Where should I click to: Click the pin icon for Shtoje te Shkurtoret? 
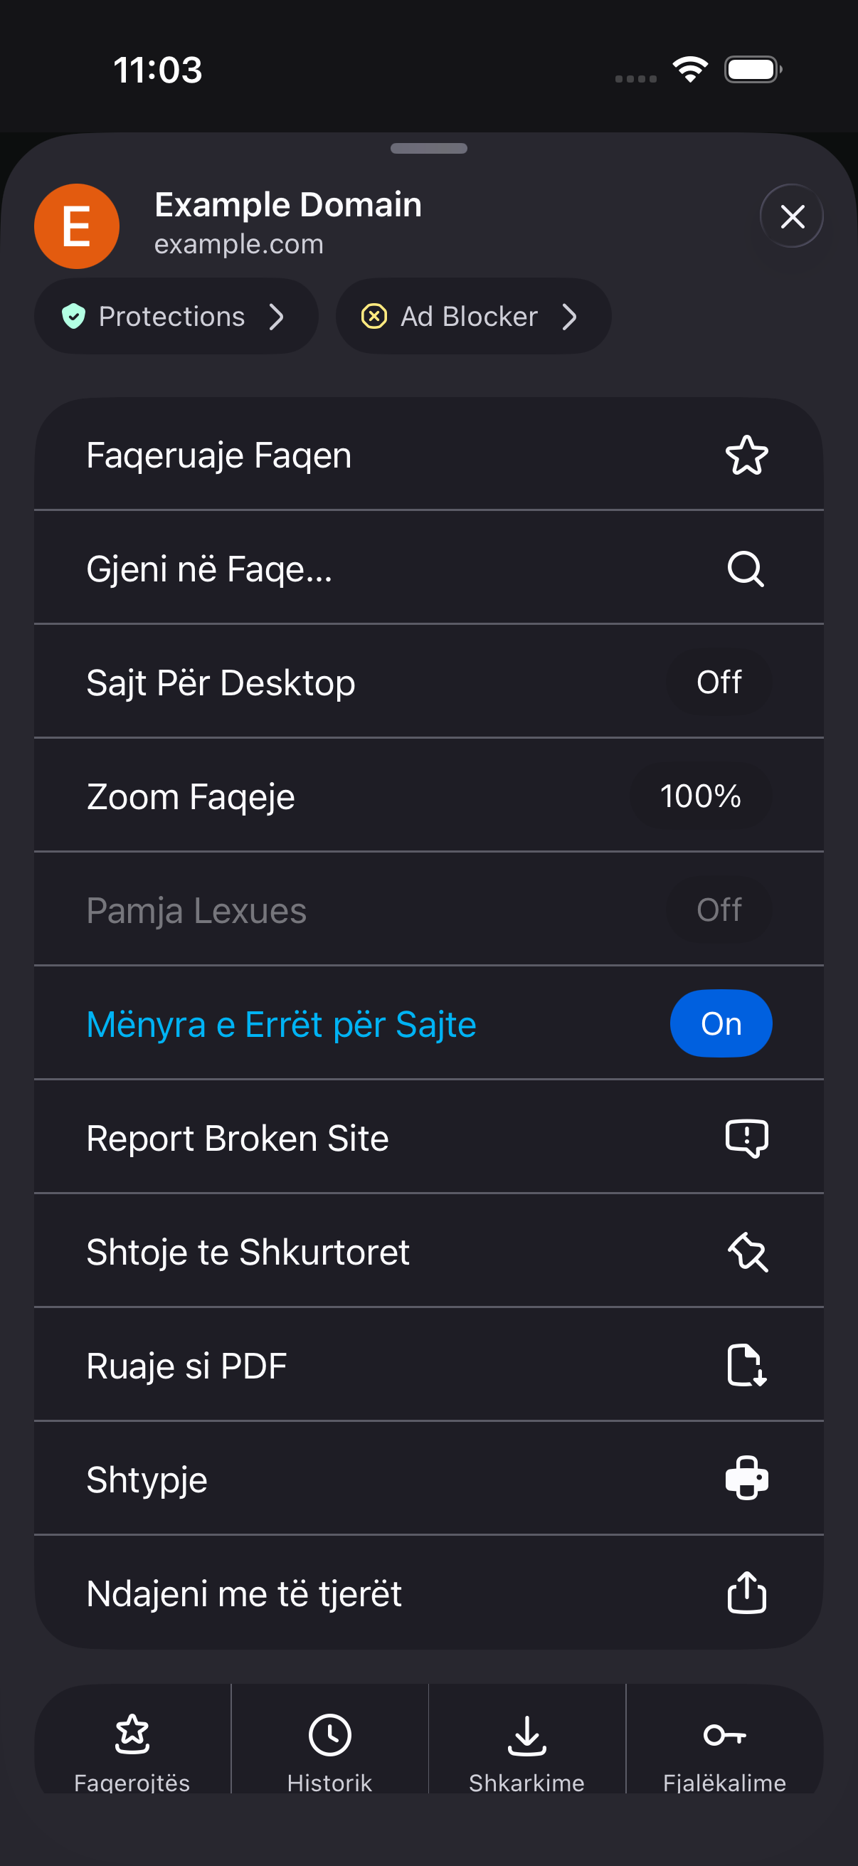point(747,1252)
